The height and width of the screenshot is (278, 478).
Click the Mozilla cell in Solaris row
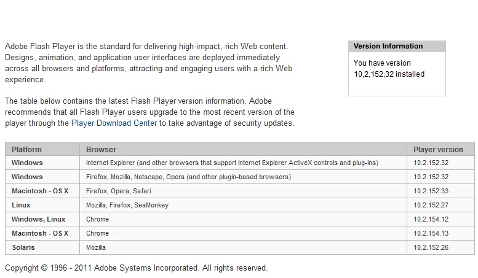(x=96, y=247)
